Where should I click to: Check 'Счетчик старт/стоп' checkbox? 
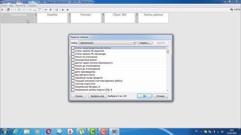coord(73,84)
